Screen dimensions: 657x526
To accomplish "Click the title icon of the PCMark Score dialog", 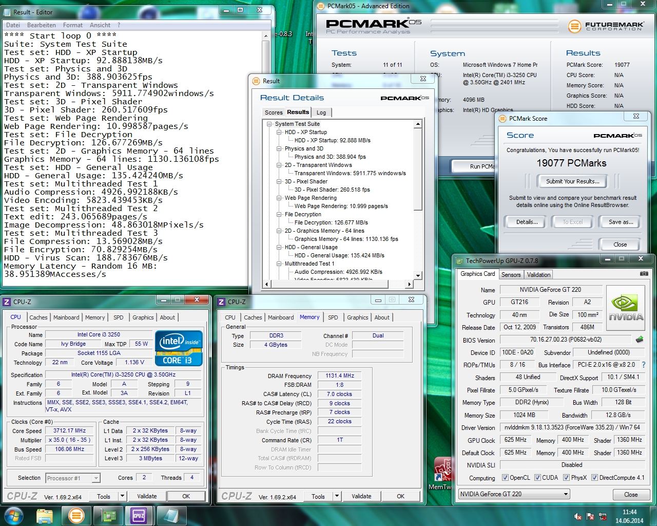I will pos(503,118).
